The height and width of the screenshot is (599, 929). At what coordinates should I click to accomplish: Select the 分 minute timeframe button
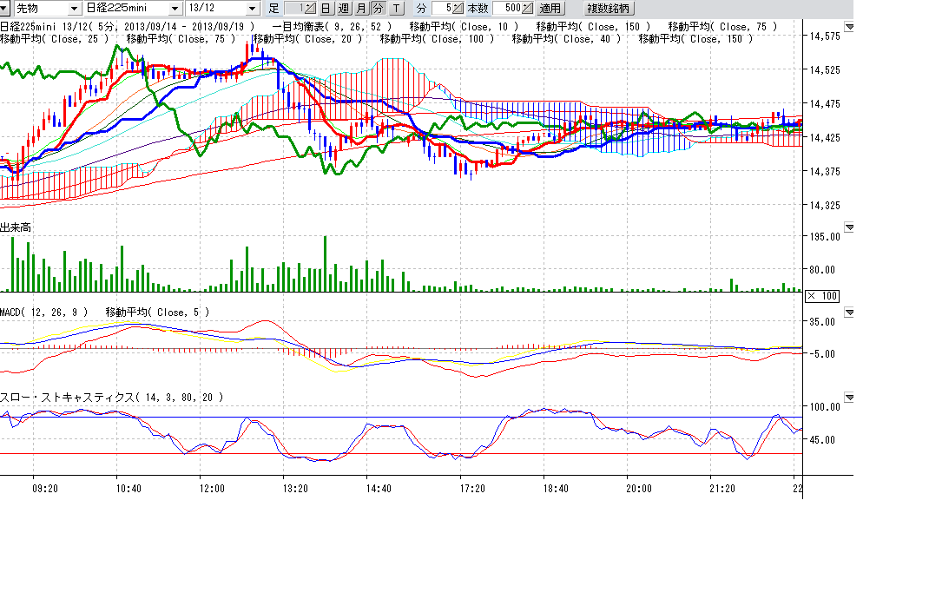click(x=378, y=8)
